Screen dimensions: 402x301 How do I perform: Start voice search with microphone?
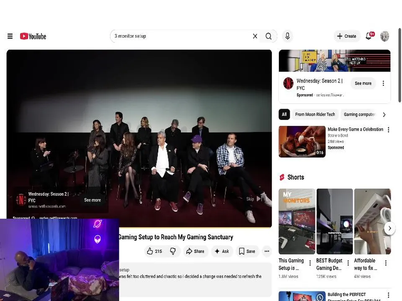(x=287, y=36)
